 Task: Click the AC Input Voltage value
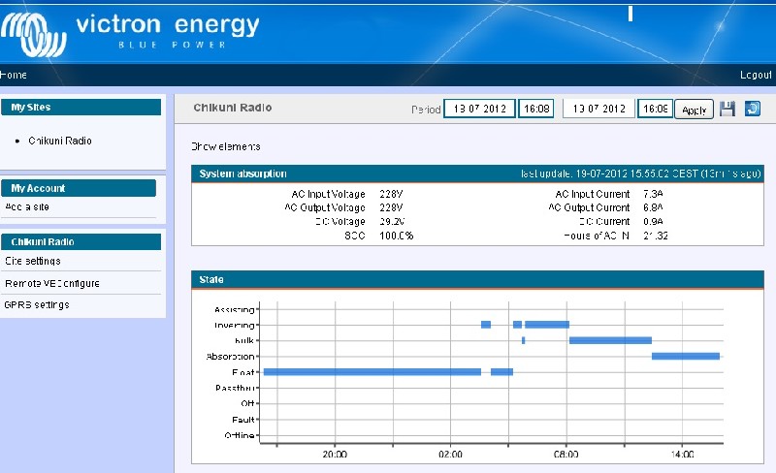(x=391, y=194)
